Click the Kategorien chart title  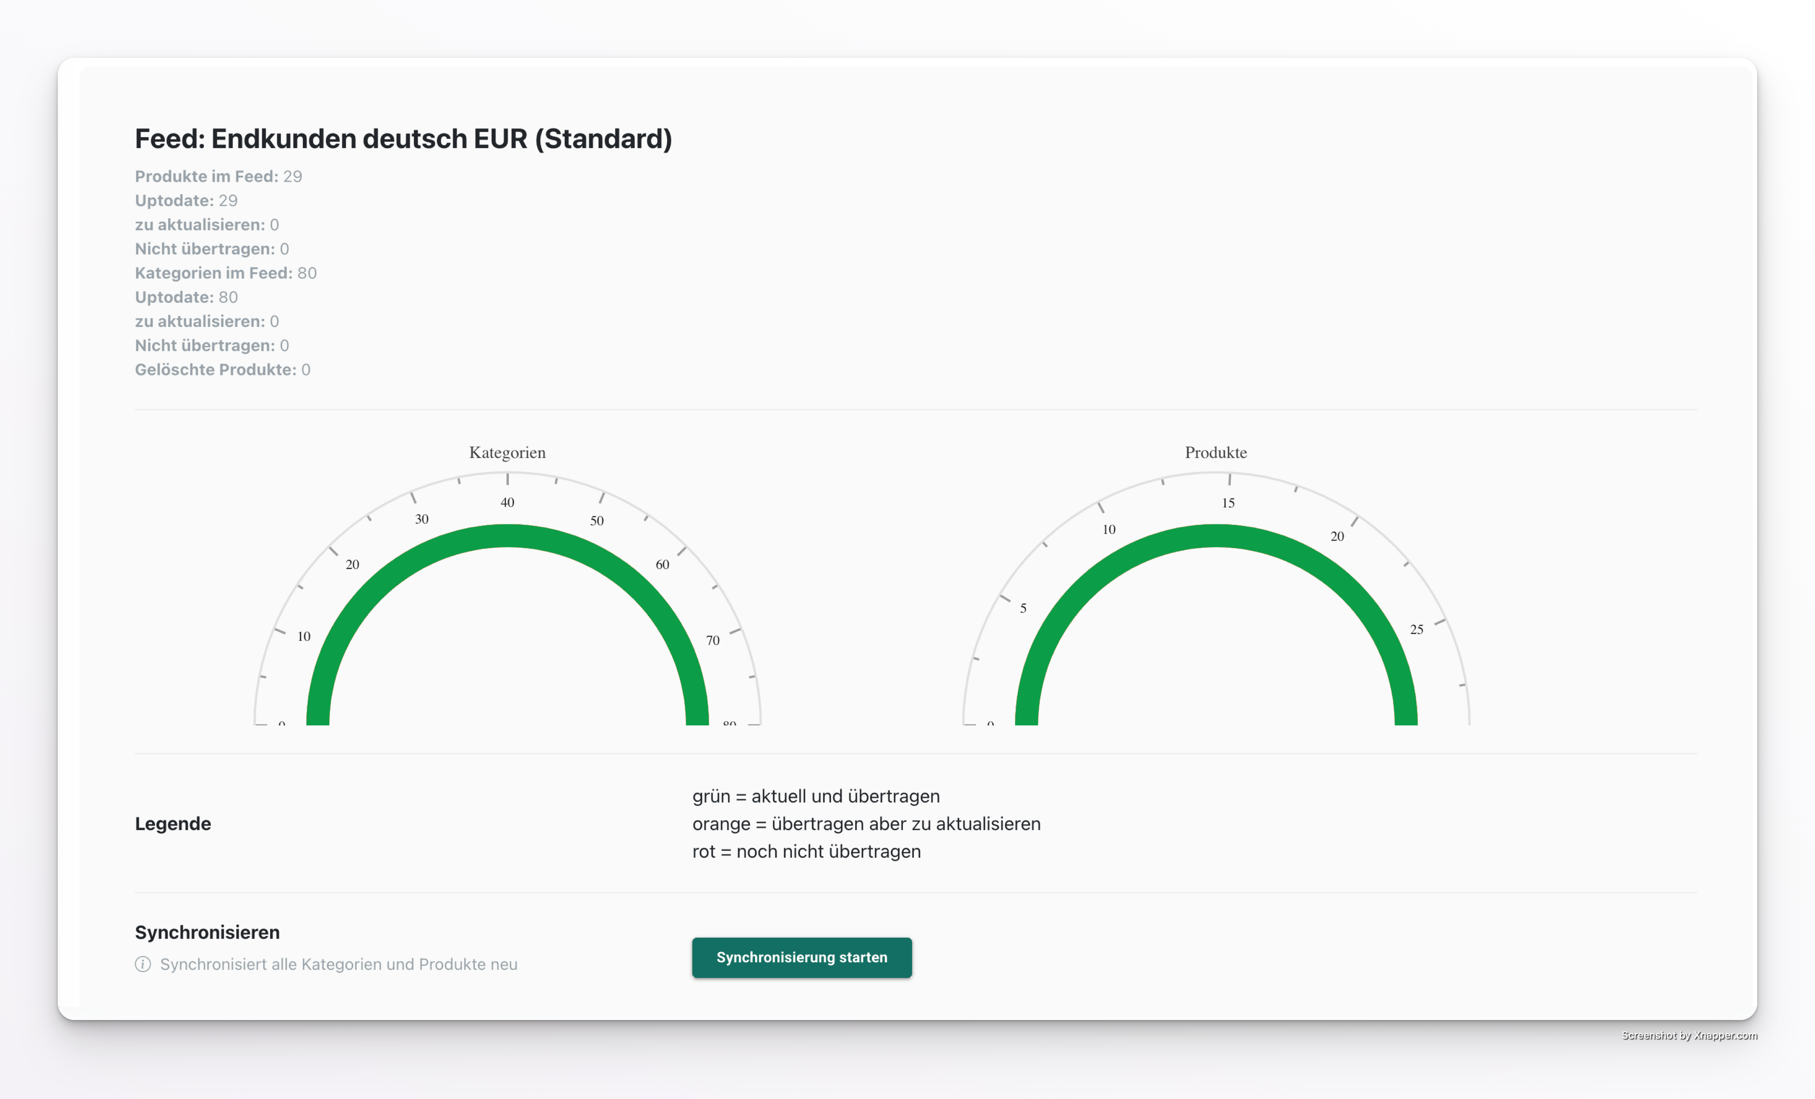[x=507, y=452]
